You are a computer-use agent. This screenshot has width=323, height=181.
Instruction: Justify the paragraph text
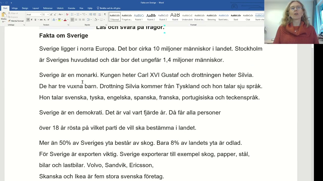pyautogui.click(x=83, y=20)
